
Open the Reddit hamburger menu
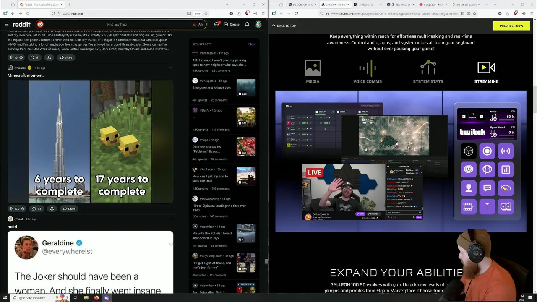tap(6, 24)
